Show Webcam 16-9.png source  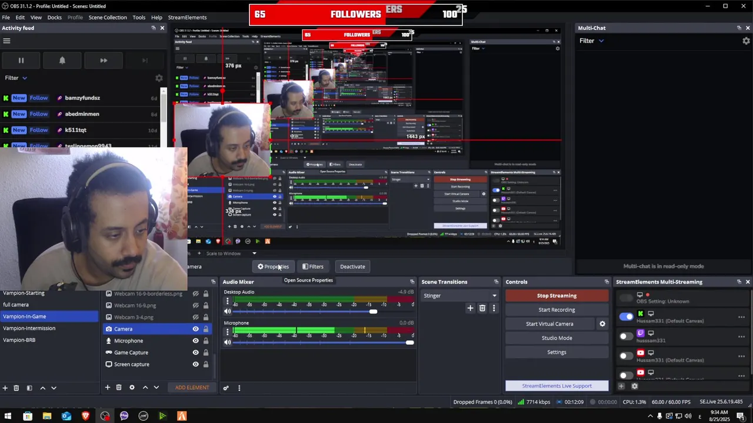(x=195, y=305)
